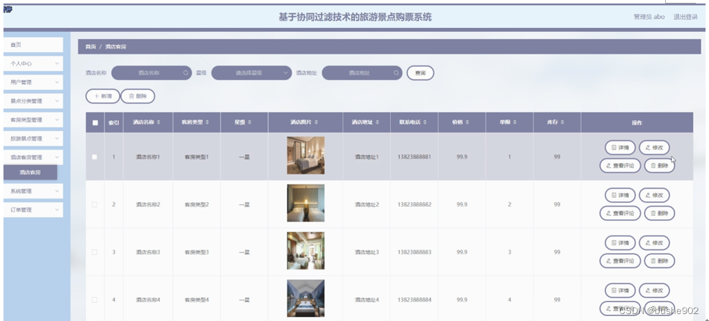Sort by 酒店地址 column arrows

[377, 123]
